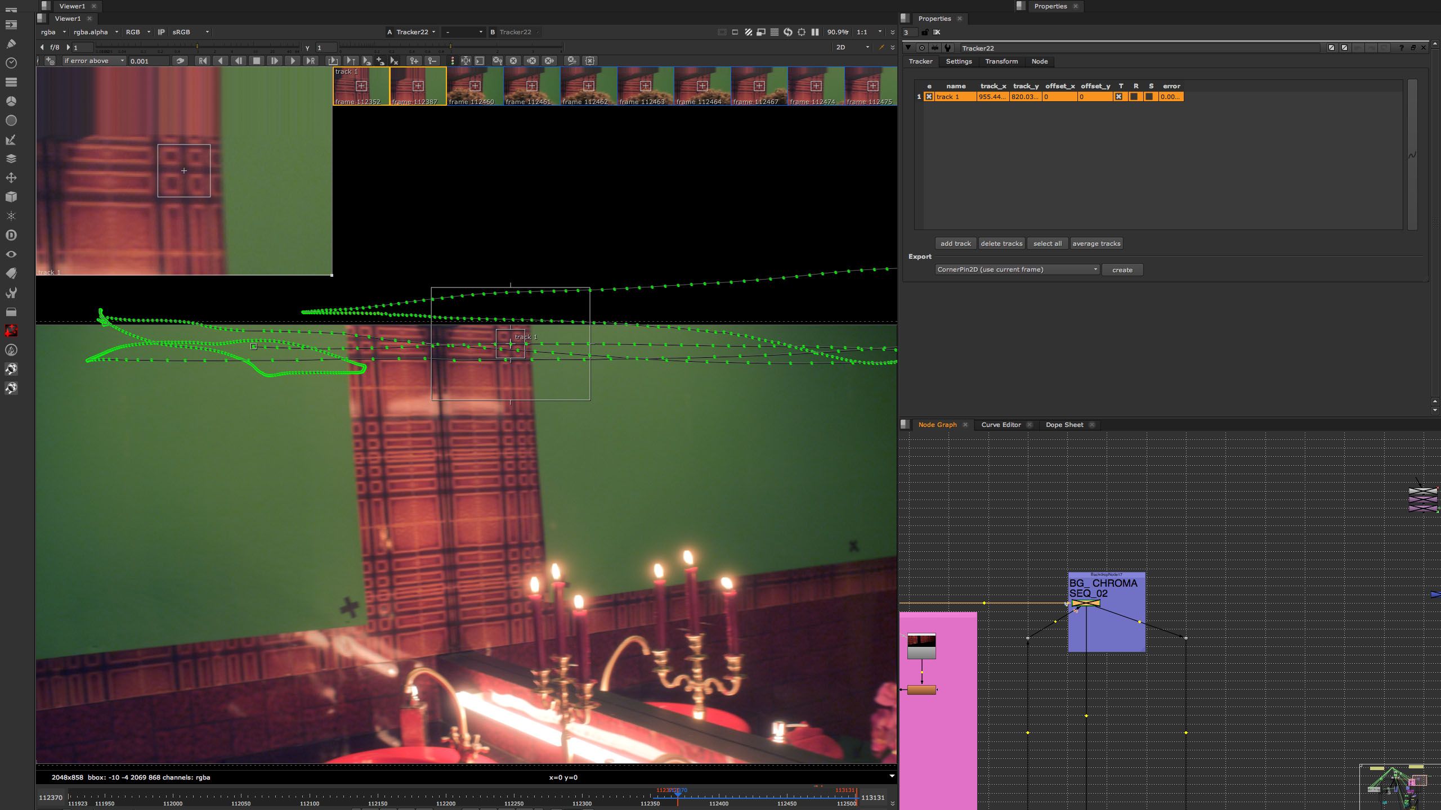Open the Draw nodes menu in toolbar
The width and height of the screenshot is (1441, 810).
11,43
